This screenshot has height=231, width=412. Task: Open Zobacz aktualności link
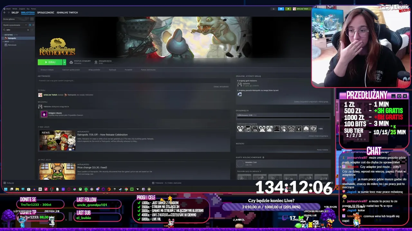pos(221,87)
